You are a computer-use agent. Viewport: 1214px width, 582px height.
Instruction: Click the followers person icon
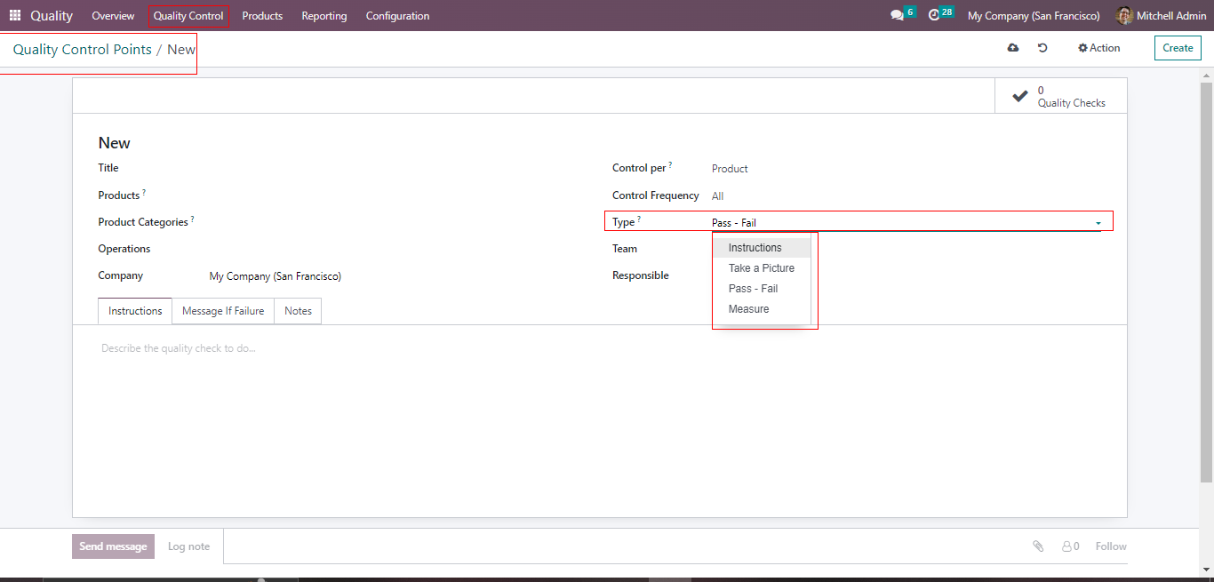point(1069,546)
